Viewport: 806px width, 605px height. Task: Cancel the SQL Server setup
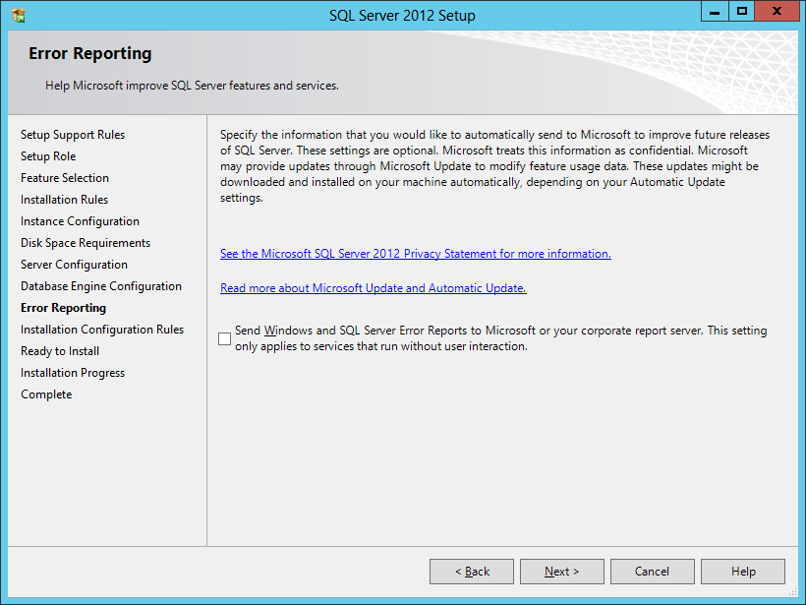click(652, 572)
